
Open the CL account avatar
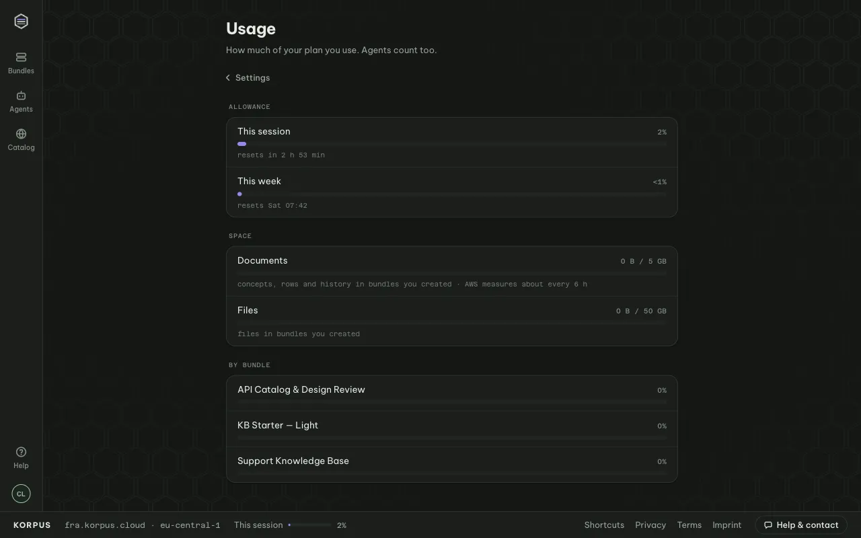pyautogui.click(x=21, y=494)
